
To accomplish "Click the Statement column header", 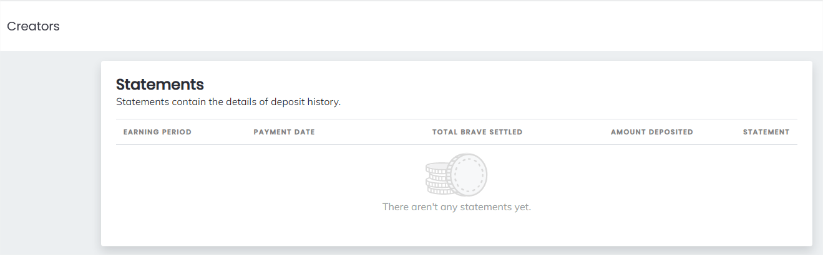I will tap(766, 132).
